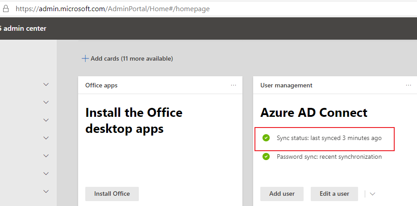Open the Office apps card ellipsis menu

coord(234,85)
